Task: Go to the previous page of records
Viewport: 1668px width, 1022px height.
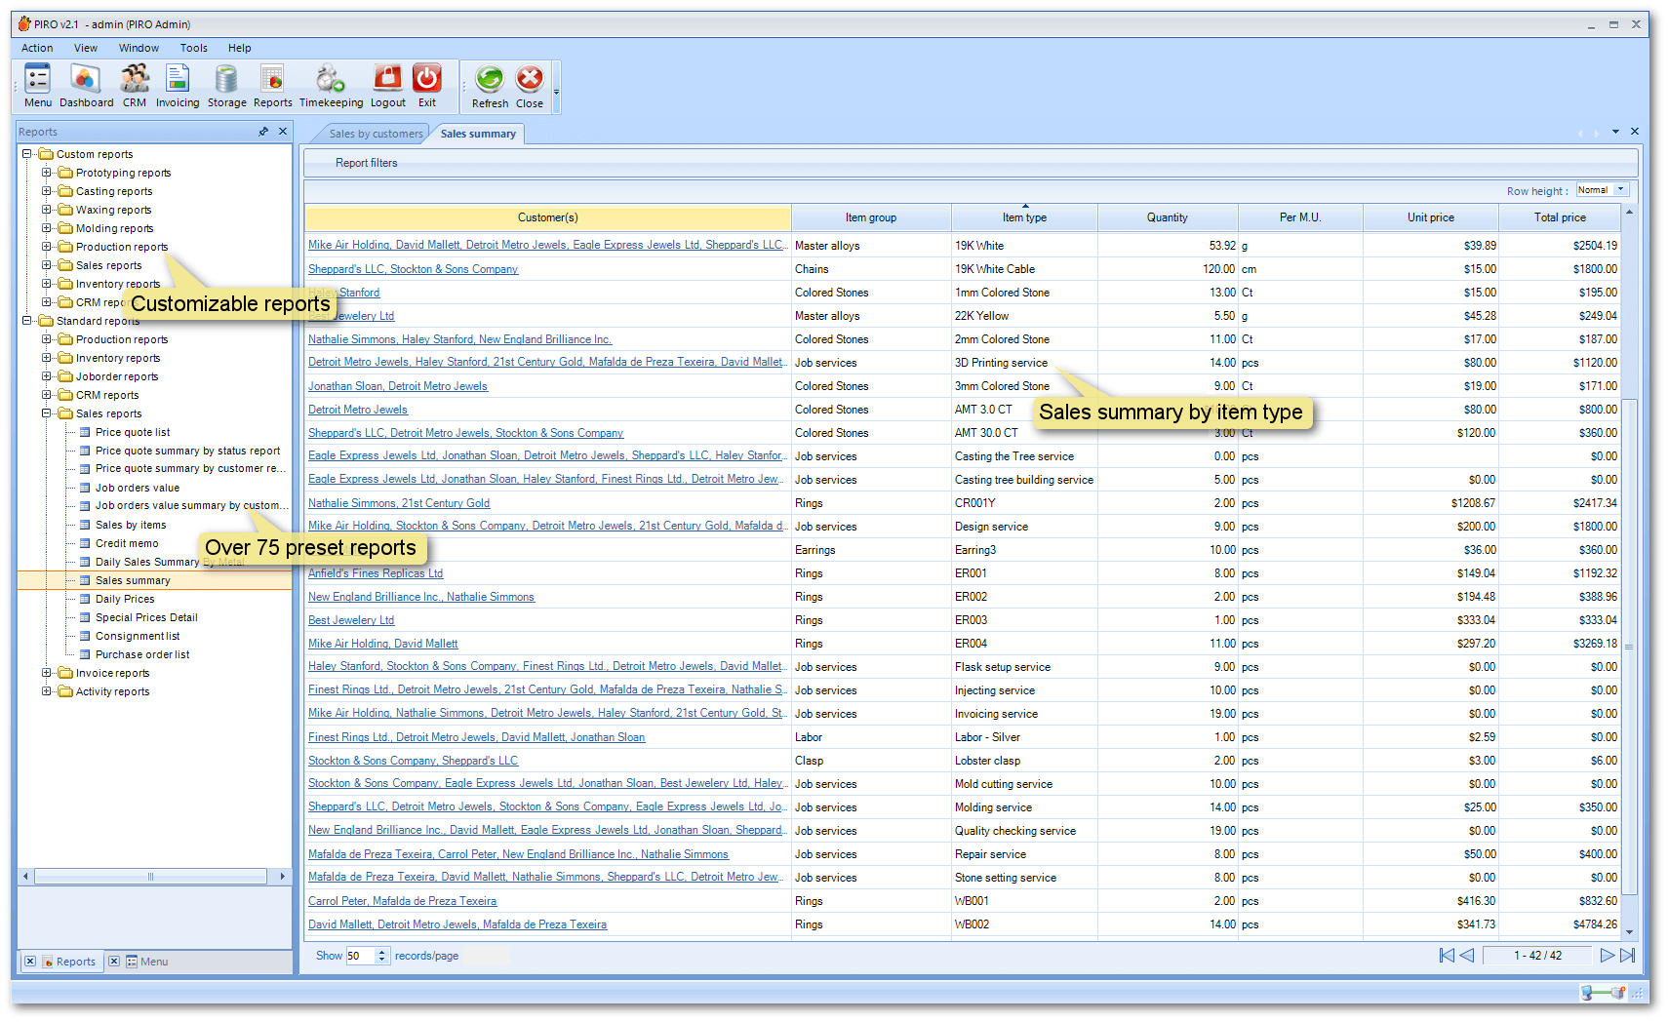Action: point(1467,956)
